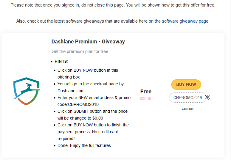The height and width of the screenshot is (160, 231).
Task: Click the yellow BUY NOW button
Action: [x=186, y=84]
